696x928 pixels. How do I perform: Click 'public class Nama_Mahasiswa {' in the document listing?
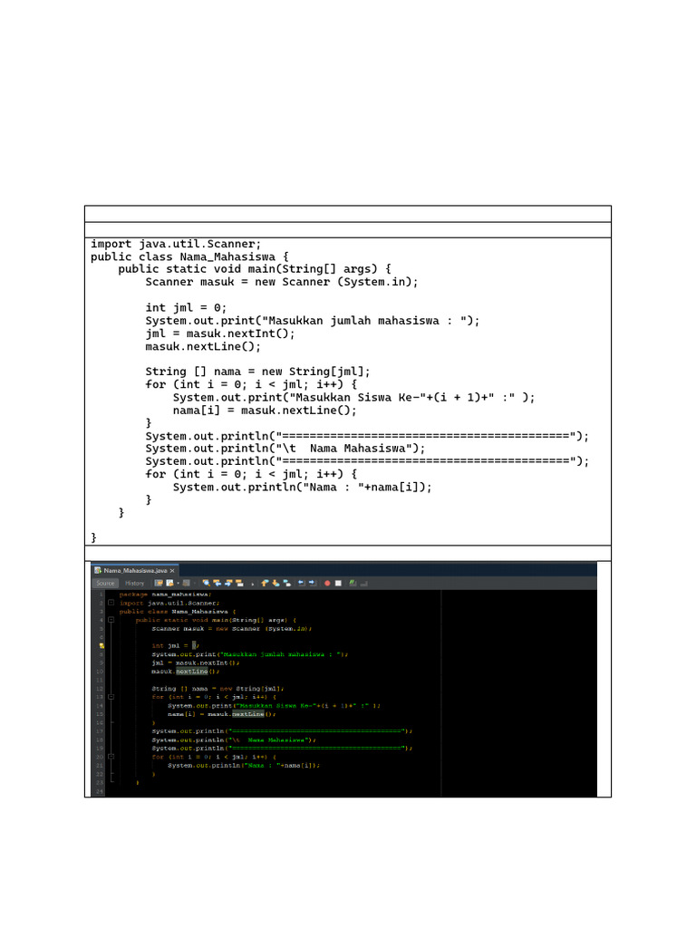[x=189, y=256]
